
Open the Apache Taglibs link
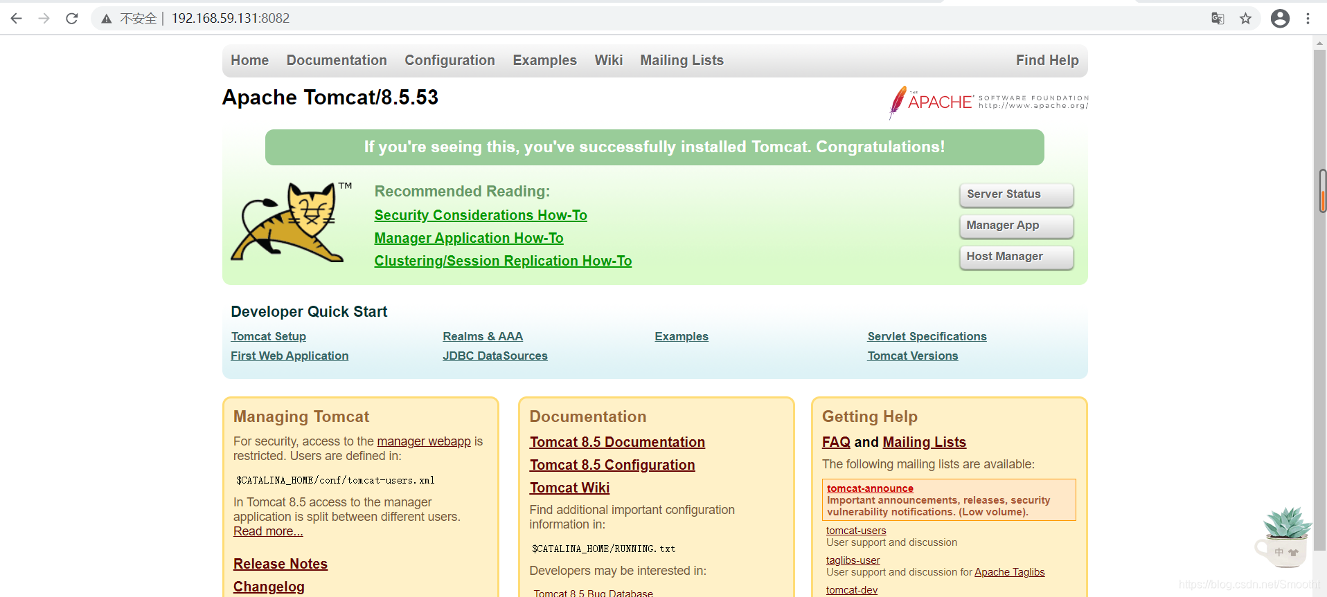[1009, 572]
